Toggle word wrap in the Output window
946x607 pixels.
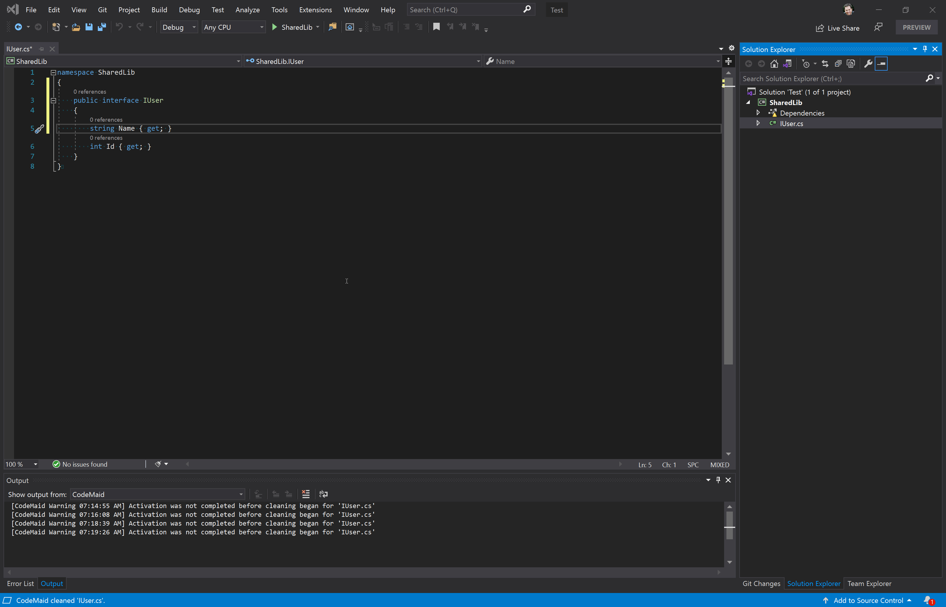(x=323, y=494)
